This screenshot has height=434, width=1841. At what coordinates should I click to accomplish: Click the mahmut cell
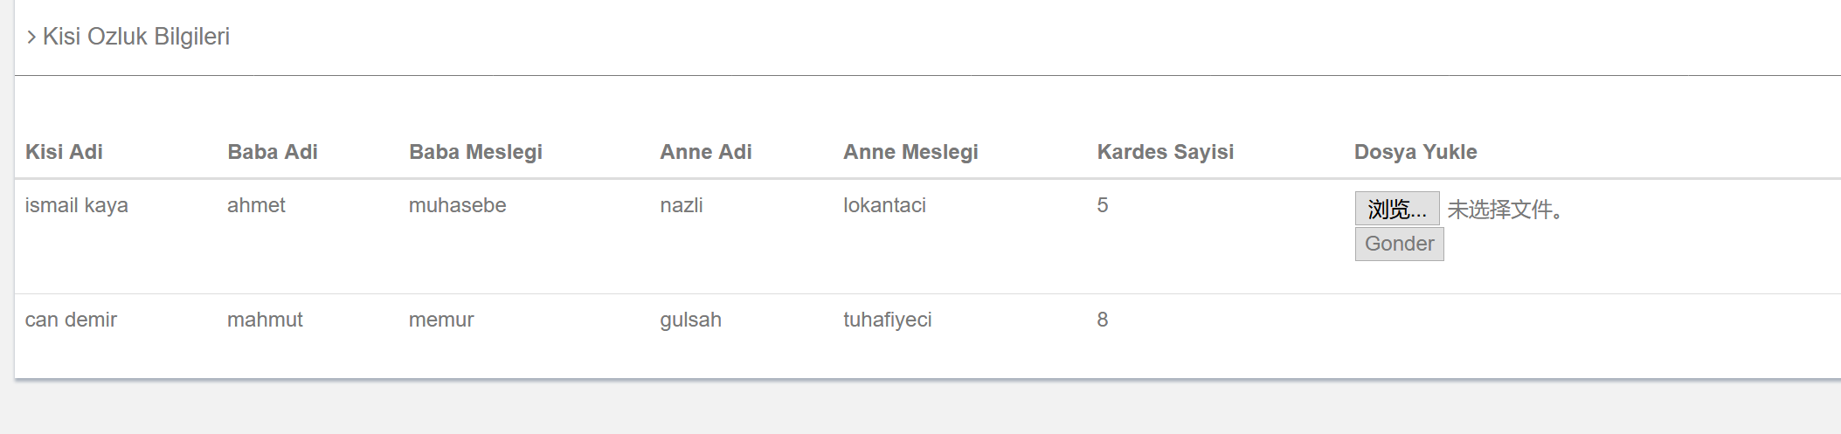point(265,320)
